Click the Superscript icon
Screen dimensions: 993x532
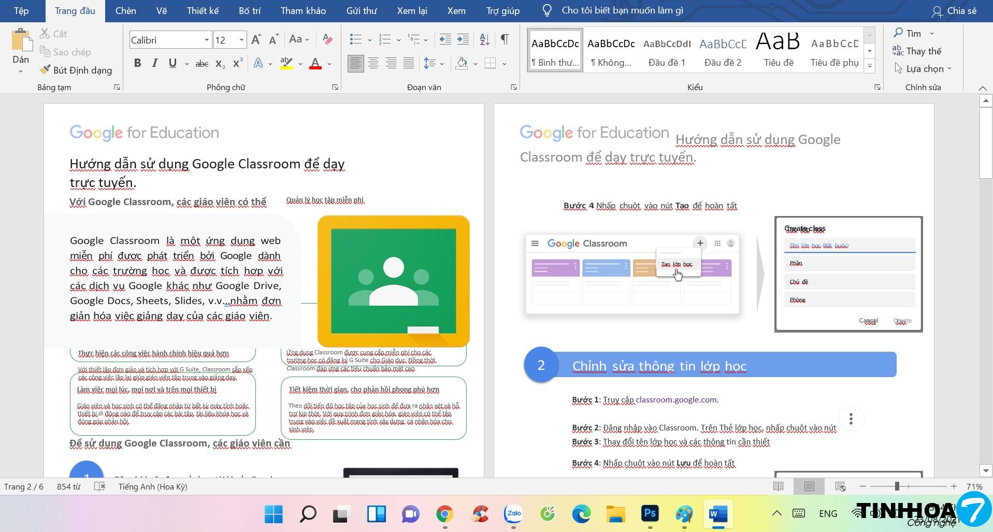point(238,64)
